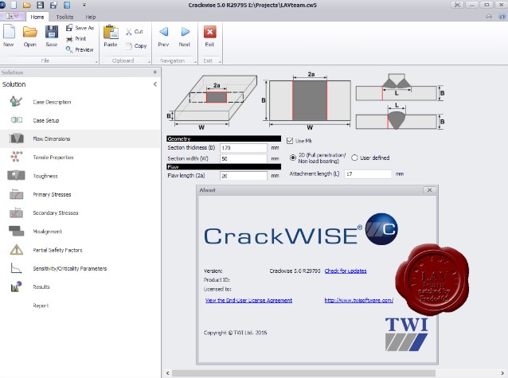
Task: Choose Save As in the File group
Action: [80, 28]
